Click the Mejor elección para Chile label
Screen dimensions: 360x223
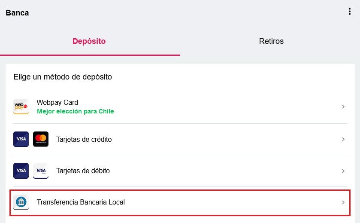76,111
